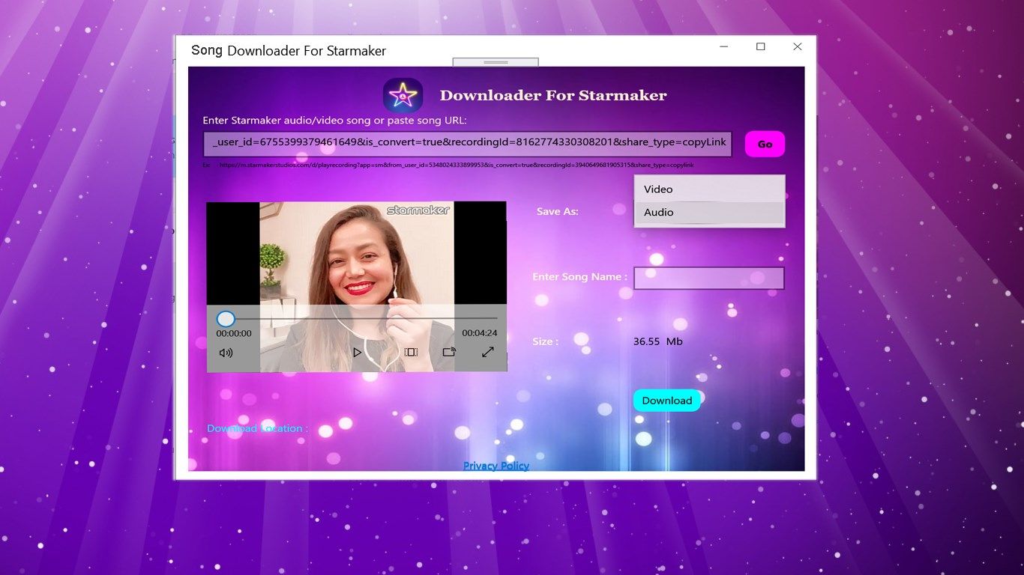Click the Save As label

(558, 212)
